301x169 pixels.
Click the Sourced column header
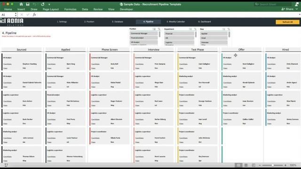pos(22,49)
